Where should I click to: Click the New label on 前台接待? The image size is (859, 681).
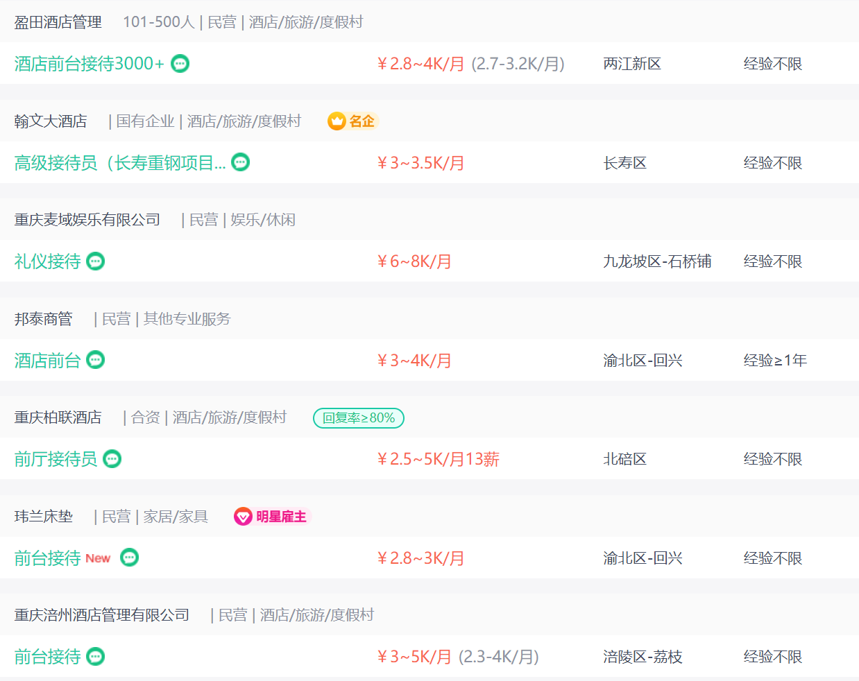[x=98, y=558]
